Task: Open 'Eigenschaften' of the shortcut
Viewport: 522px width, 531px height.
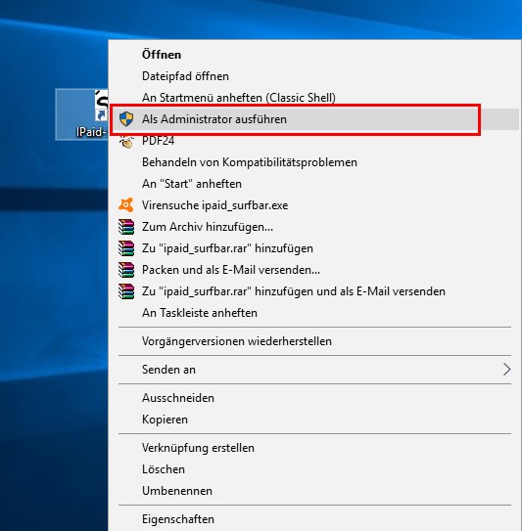Action: click(178, 519)
